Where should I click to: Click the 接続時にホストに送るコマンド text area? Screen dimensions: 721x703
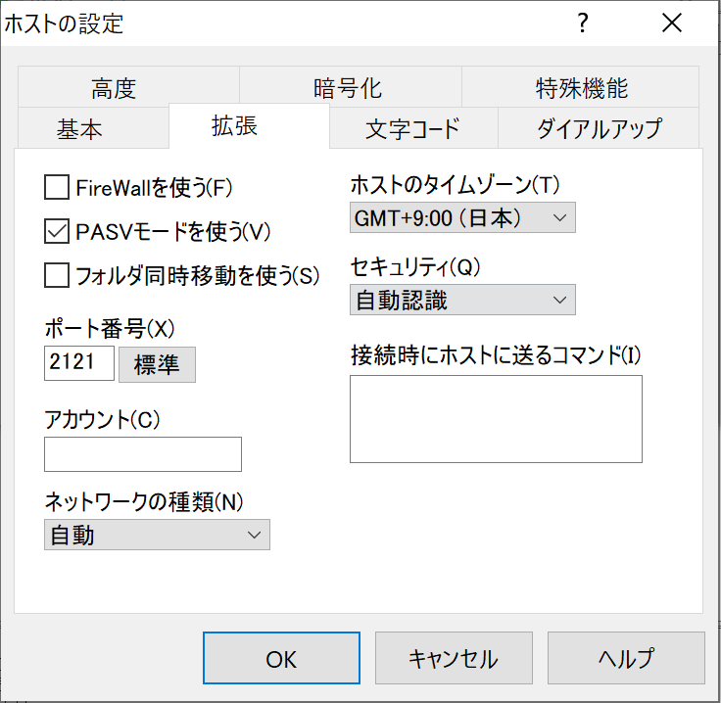click(496, 419)
